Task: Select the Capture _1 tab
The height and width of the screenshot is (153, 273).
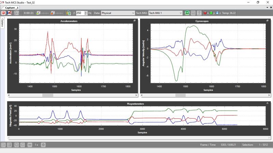Action: pos(12,7)
